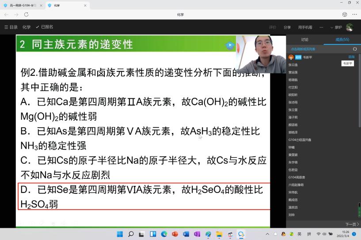The width and height of the screenshot is (361, 240).
Task: Switch to the 讨论 tab
Action: point(304,40)
